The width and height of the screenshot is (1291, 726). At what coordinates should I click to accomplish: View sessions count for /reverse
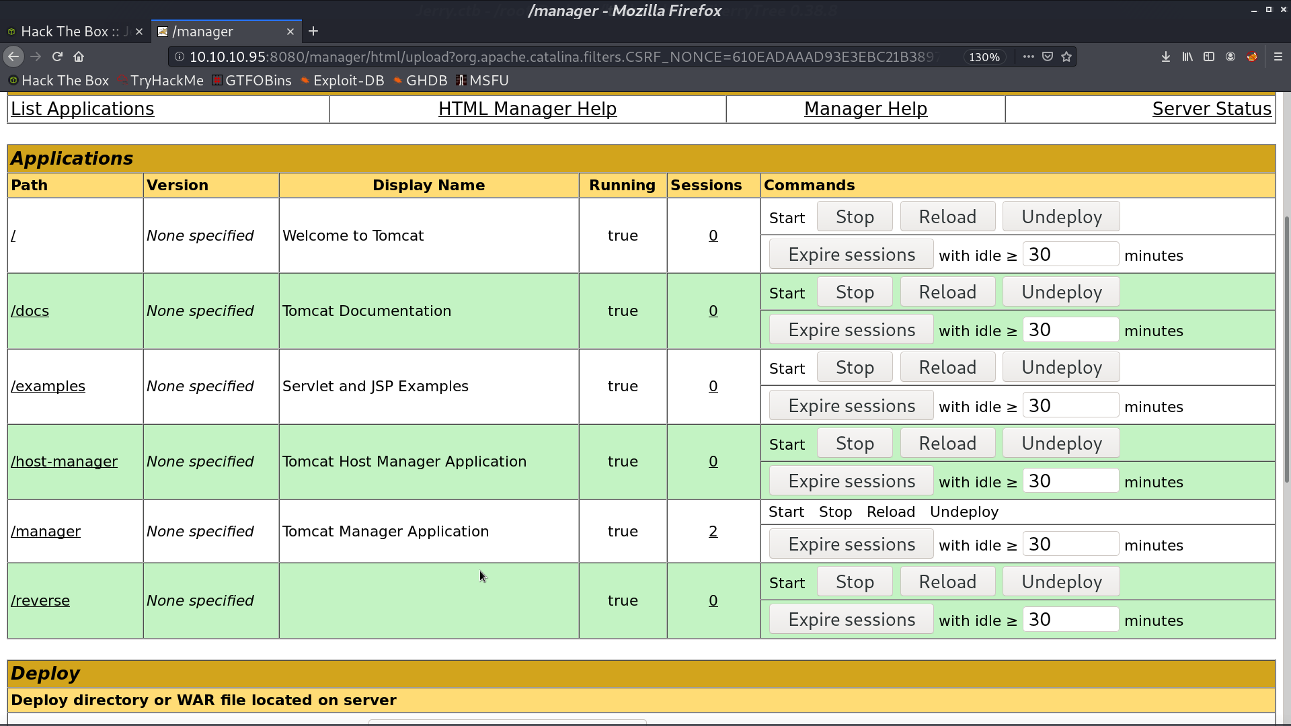point(713,601)
